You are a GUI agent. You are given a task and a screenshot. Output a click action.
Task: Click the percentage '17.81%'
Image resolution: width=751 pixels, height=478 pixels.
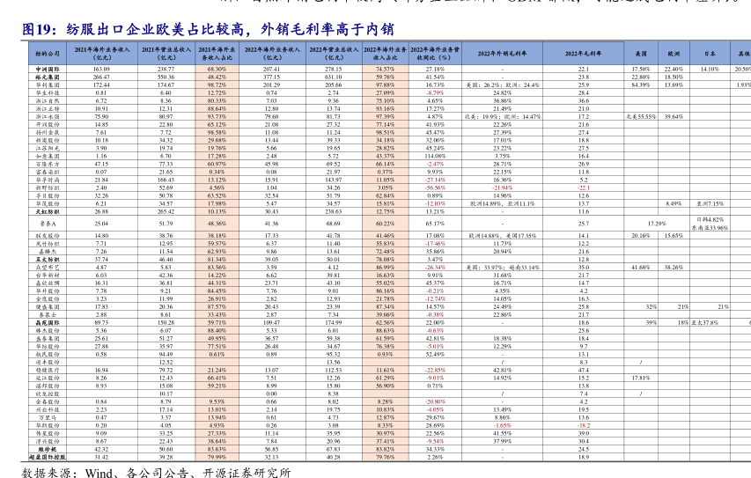(x=641, y=378)
